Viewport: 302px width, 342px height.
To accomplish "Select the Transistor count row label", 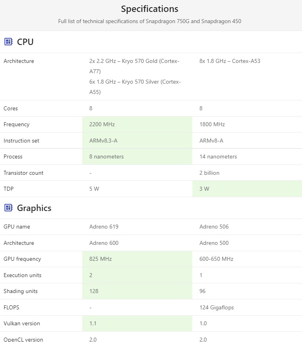I will [23, 173].
